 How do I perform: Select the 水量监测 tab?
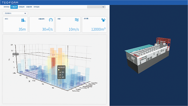click(x=14, y=7)
